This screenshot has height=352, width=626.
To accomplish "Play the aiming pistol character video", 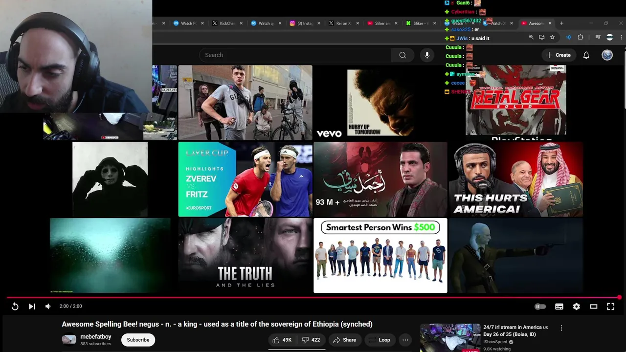I will pos(516,256).
